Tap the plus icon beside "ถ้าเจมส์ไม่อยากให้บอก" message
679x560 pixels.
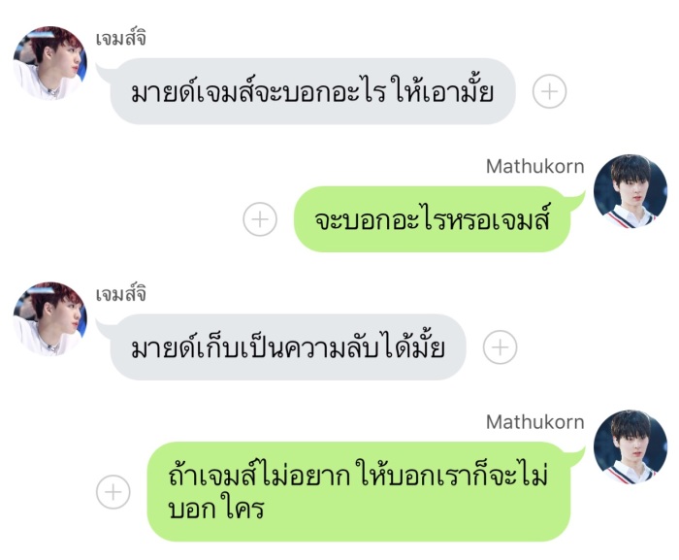coord(113,492)
